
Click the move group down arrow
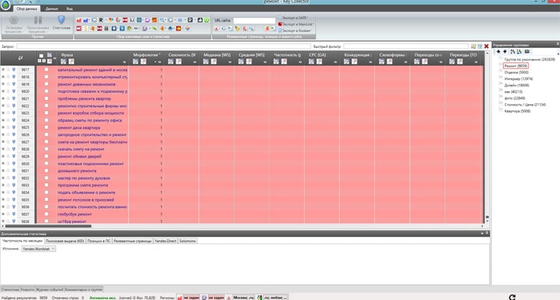click(505, 52)
